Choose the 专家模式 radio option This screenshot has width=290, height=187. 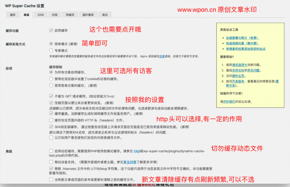click(51, 50)
